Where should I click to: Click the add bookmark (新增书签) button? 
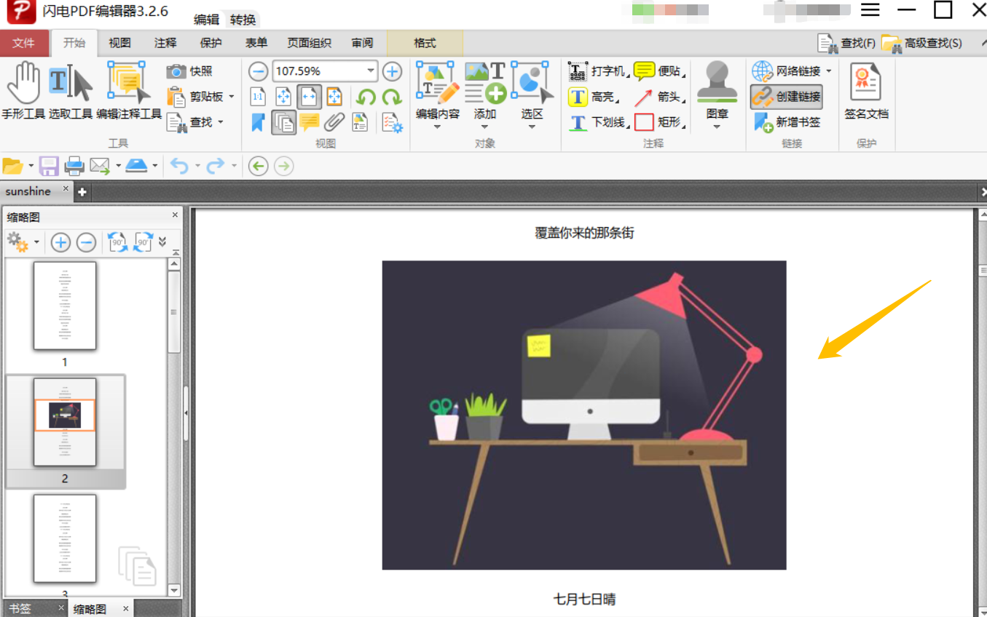[x=787, y=122]
